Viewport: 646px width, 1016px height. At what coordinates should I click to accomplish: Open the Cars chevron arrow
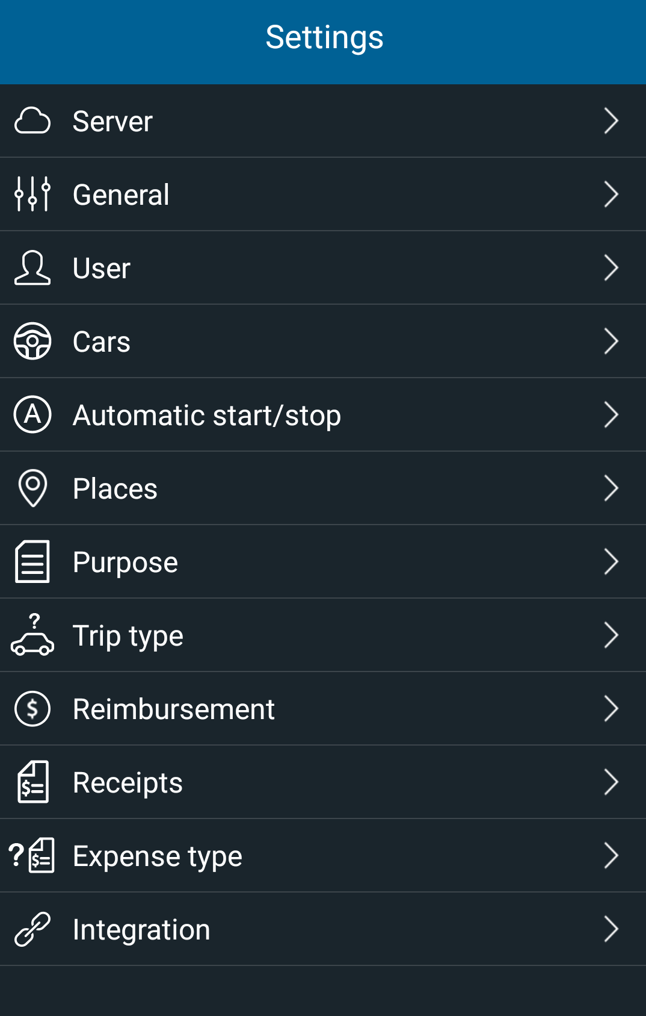(x=611, y=341)
